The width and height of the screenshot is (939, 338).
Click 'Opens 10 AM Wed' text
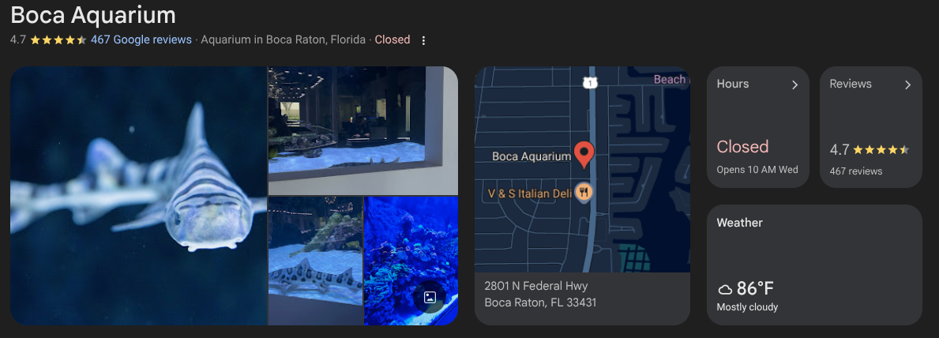(x=757, y=170)
